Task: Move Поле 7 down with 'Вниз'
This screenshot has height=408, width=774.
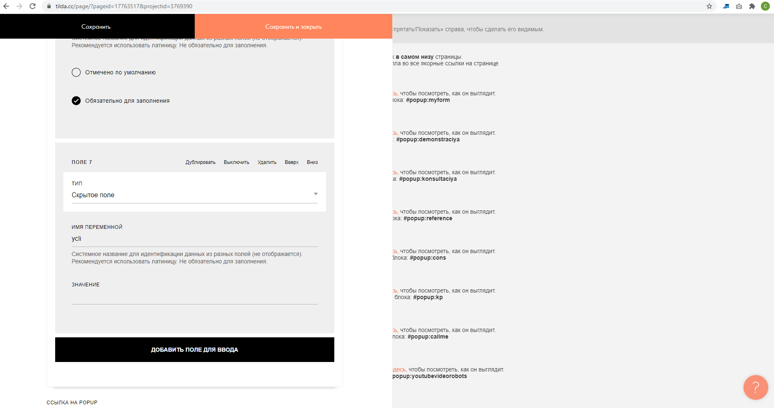Action: pos(312,162)
